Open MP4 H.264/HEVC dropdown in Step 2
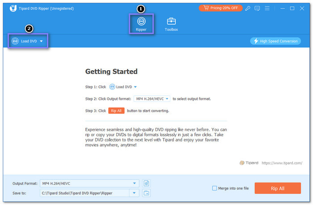 click(x=152, y=99)
